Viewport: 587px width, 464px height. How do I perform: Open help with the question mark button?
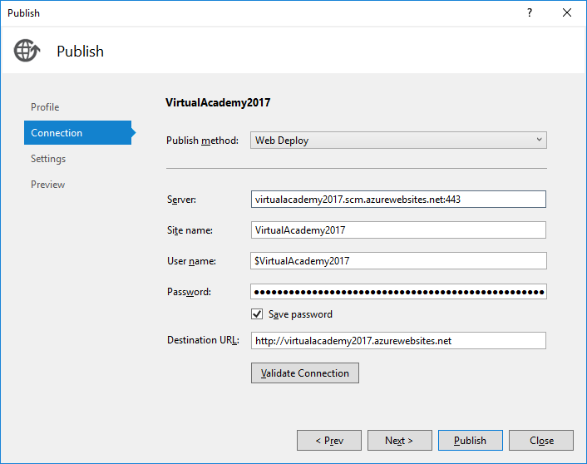tap(530, 13)
